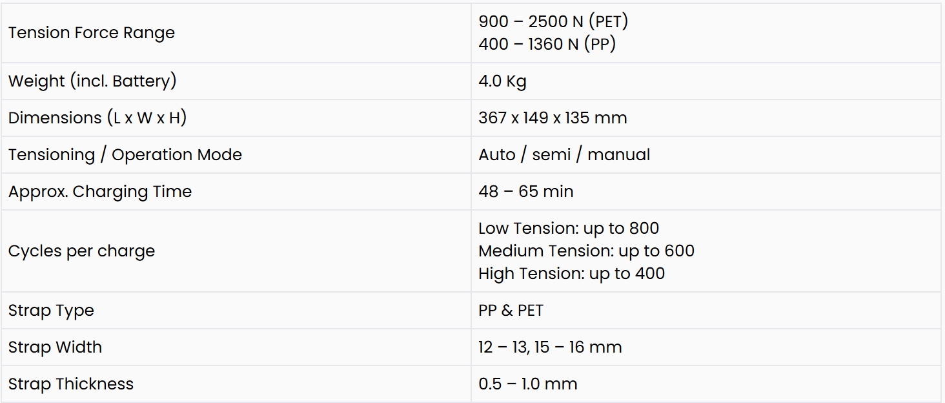
Task: Select the PP & PET strap type value
Action: pos(511,311)
